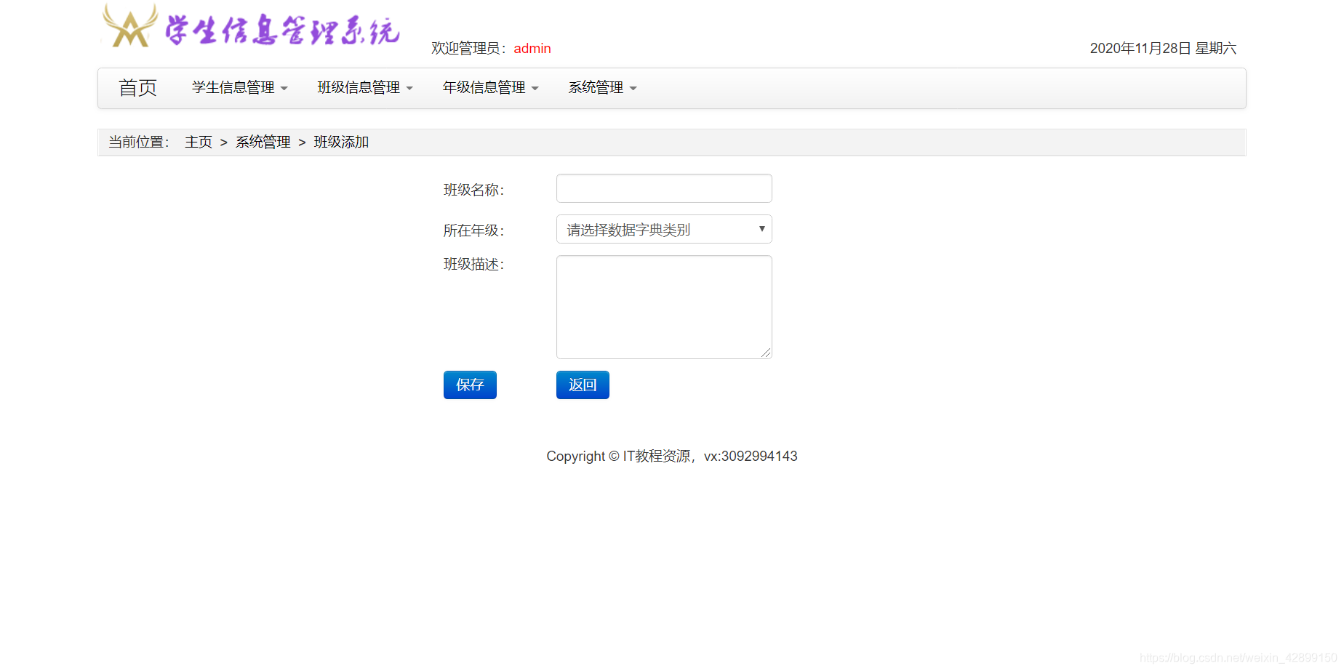Click the 欢迎管理员 greeting text
1344x671 pixels.
click(x=469, y=49)
